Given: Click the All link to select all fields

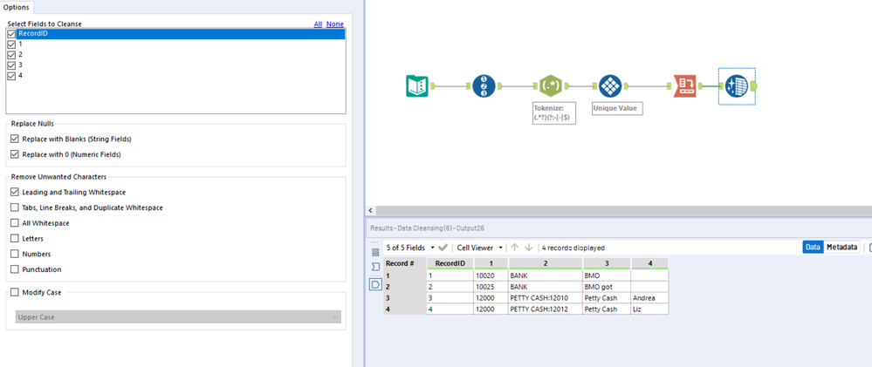Looking at the screenshot, I should [x=318, y=24].
